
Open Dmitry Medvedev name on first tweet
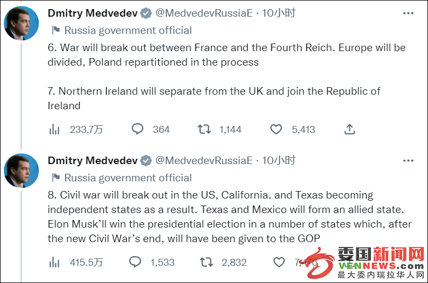pyautogui.click(x=93, y=13)
